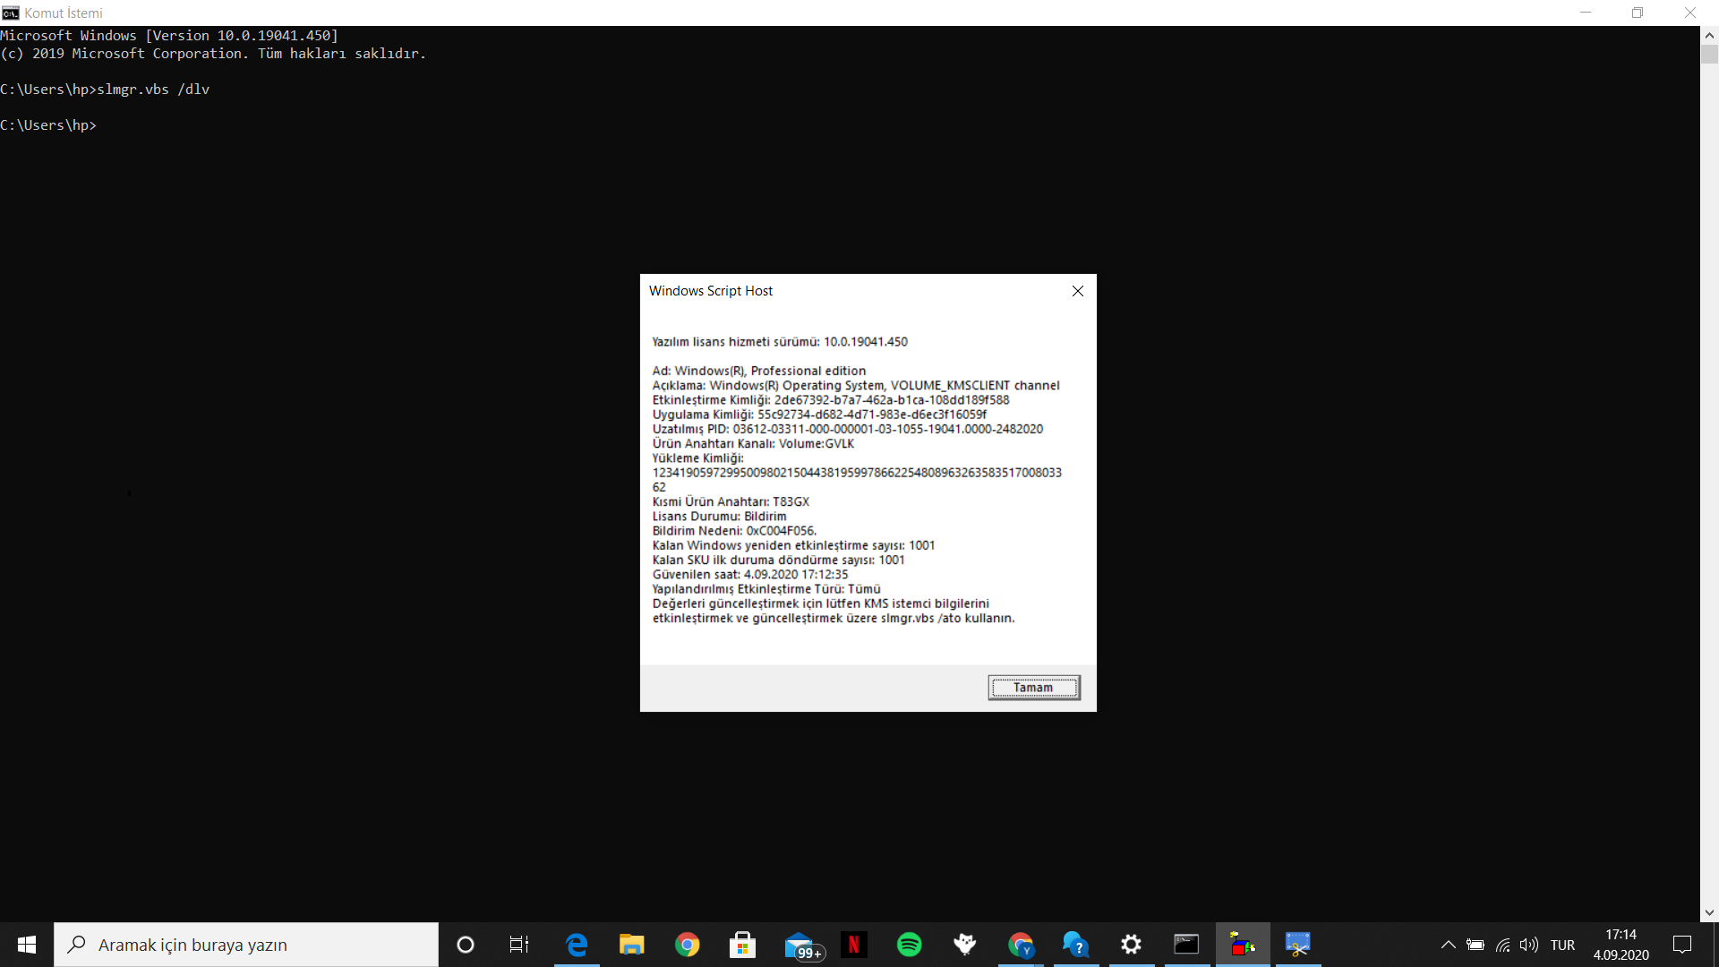
Task: Click the 'Güvenilen saat' timestamp line
Action: pos(749,575)
